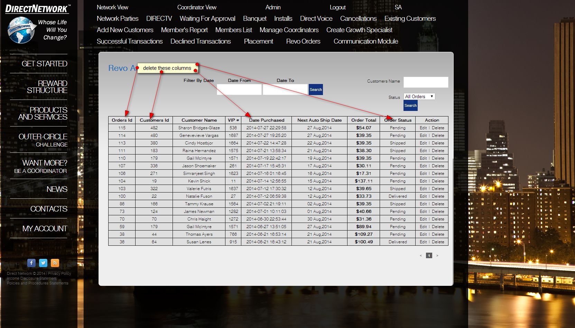Go to the previous page arrow in pagination
Image resolution: width=575 pixels, height=328 pixels.
421,256
